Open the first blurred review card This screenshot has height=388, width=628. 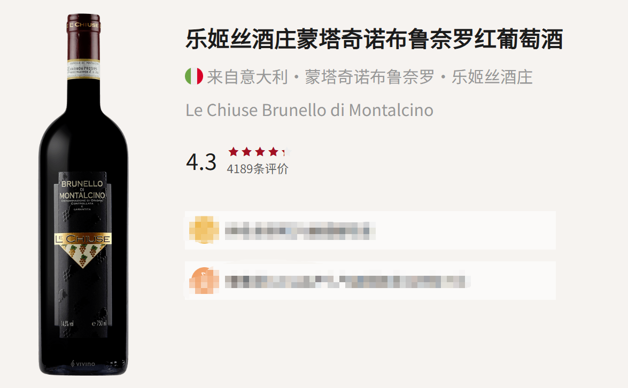click(370, 230)
